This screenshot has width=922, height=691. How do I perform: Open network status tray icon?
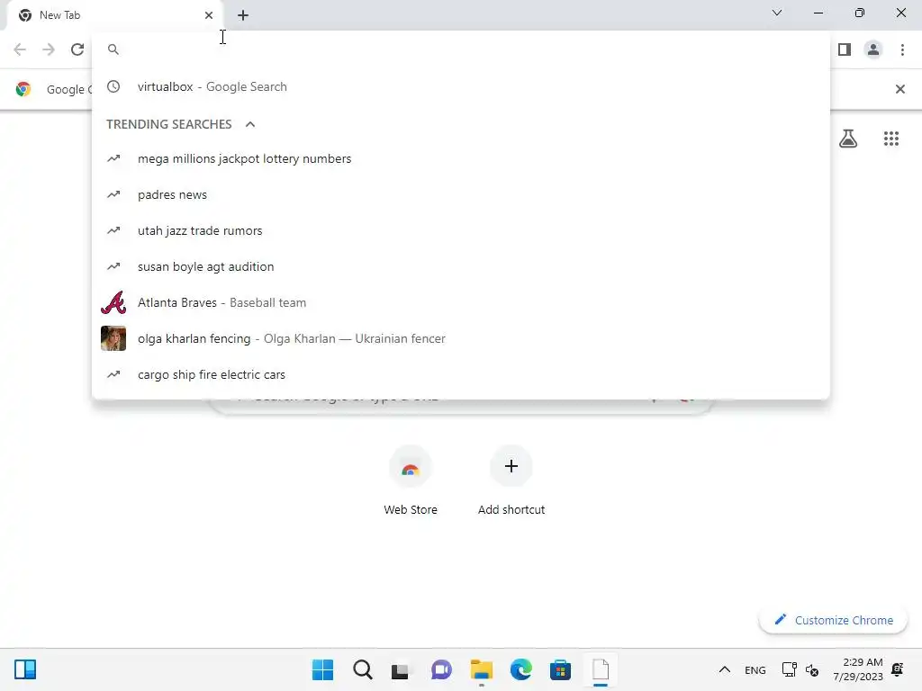[x=789, y=669]
